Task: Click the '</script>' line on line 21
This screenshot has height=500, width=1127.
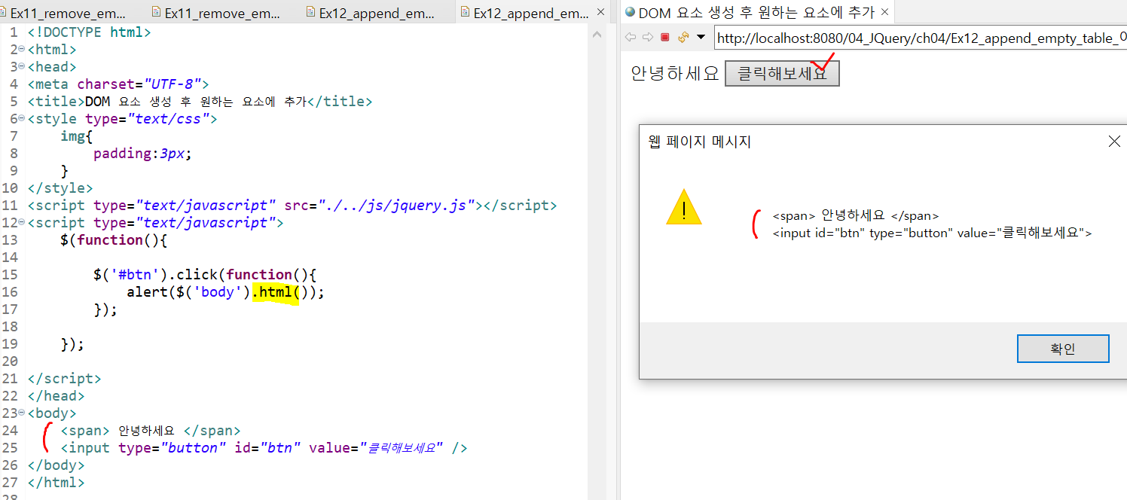Action: pyautogui.click(x=64, y=379)
